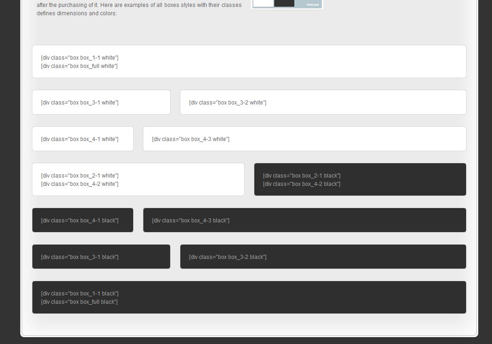
Task: Select the "box box_1-1 black" text line
Action: point(80,294)
